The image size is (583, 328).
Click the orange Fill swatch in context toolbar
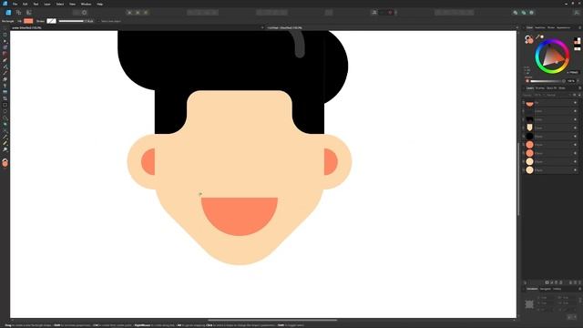(28, 21)
